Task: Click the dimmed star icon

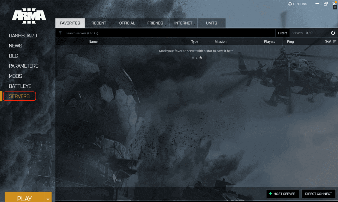Action: (193, 58)
